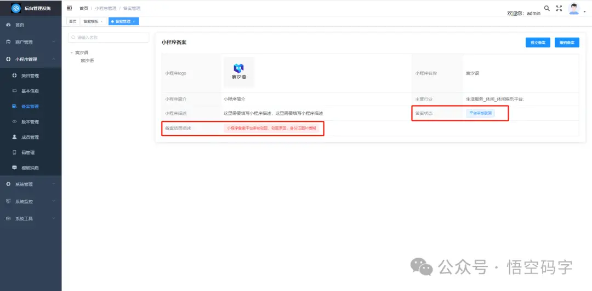This screenshot has width=592, height=291.
Task: Click the 欢迎您: admin greeting text
Action: pos(523,13)
